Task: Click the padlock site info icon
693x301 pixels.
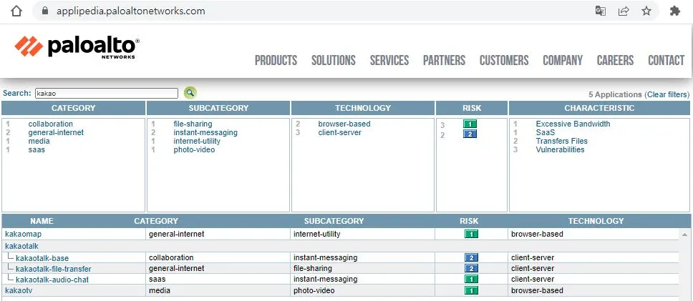Action: [44, 11]
